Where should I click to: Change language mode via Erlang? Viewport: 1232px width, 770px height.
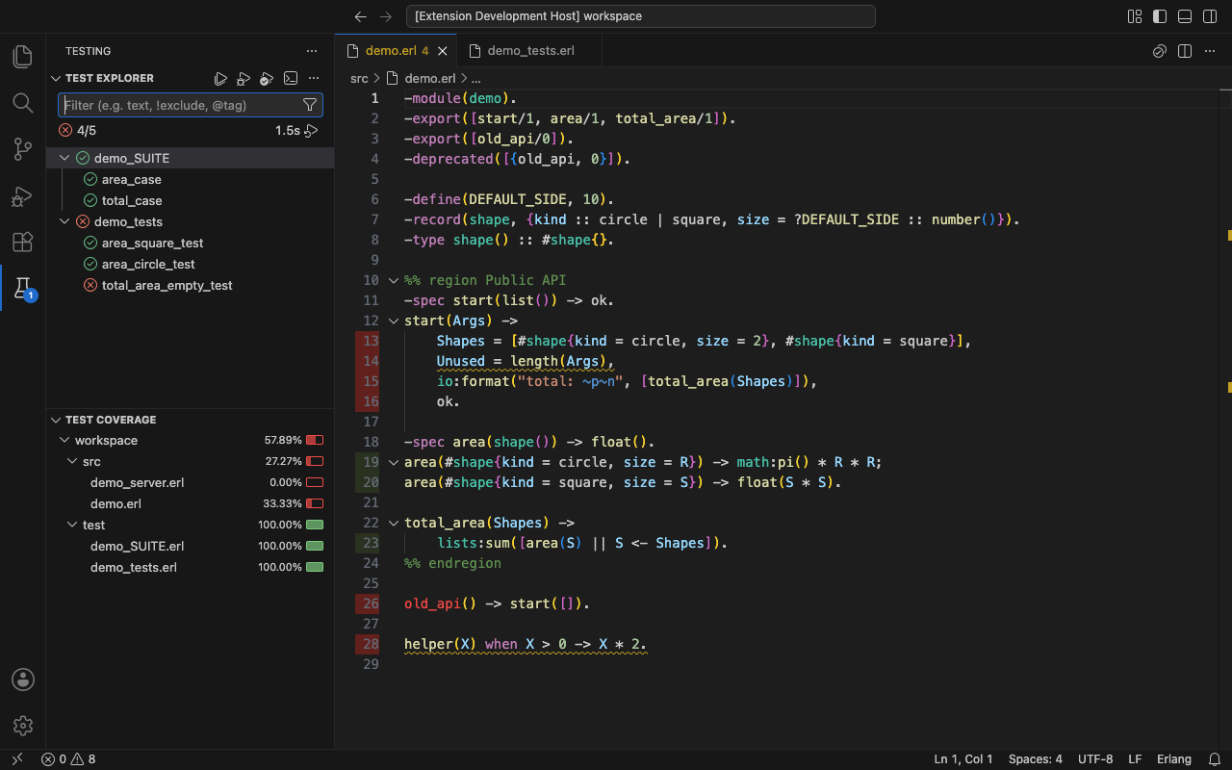point(1174,759)
